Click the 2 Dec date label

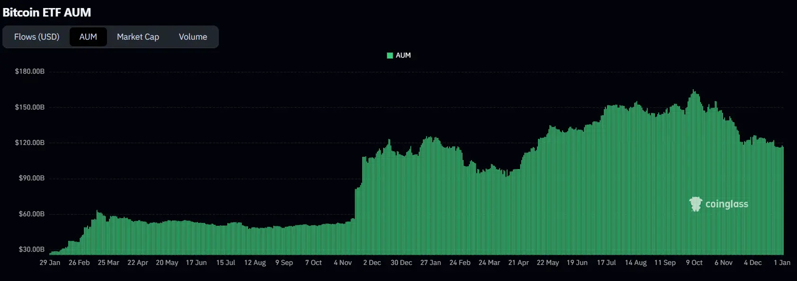[x=372, y=263]
